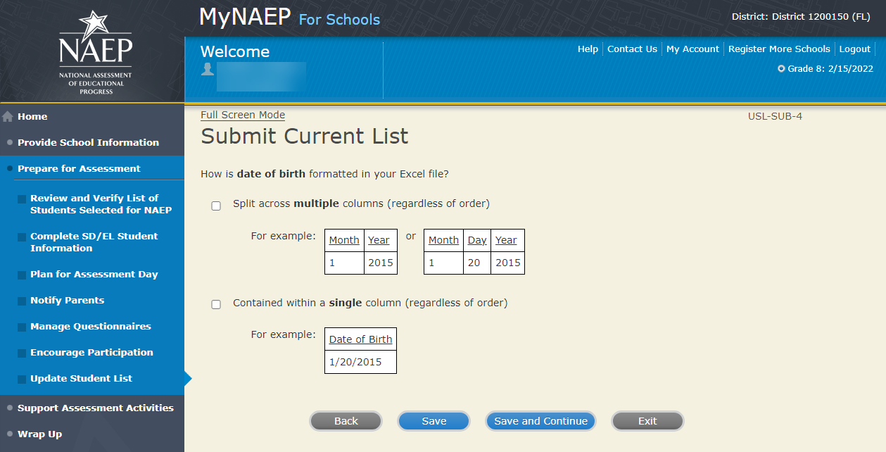This screenshot has width=886, height=452.
Task: Check the Contained within a single column checkbox
Action: (x=216, y=305)
